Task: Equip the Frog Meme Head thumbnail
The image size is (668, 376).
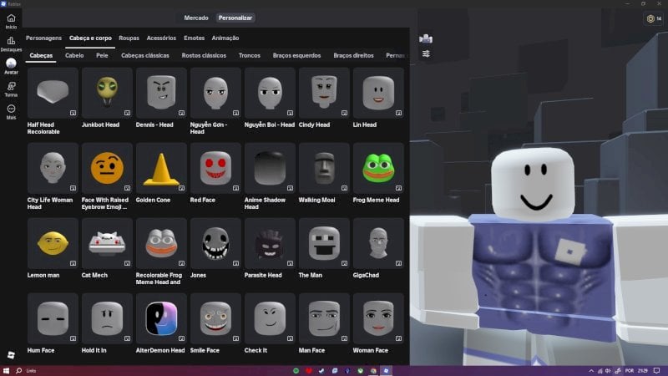Action: pyautogui.click(x=378, y=168)
